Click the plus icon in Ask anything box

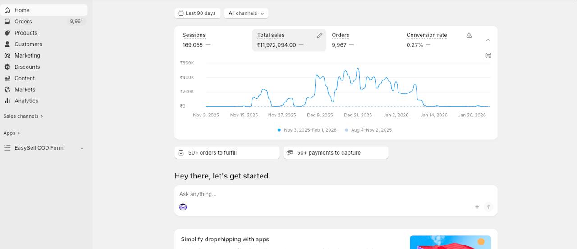(477, 207)
